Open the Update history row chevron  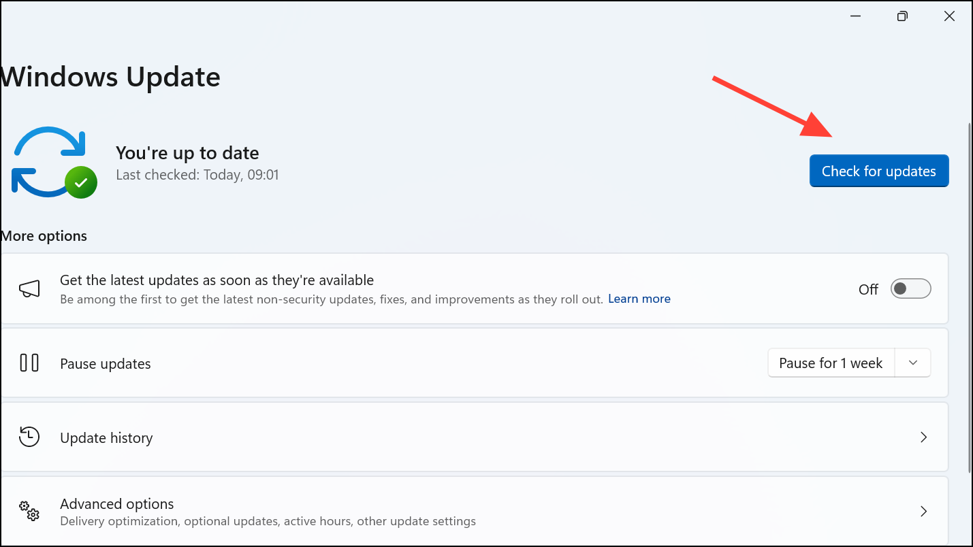click(923, 437)
